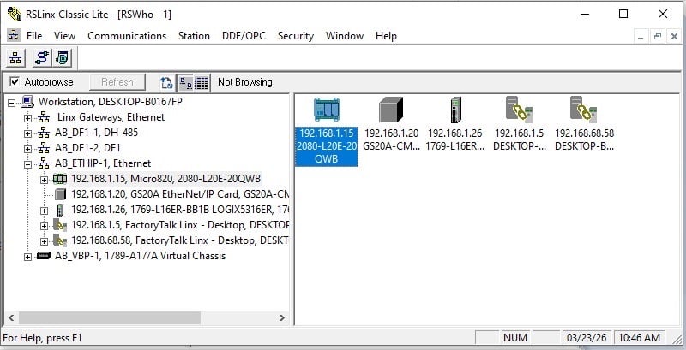Image resolution: width=686 pixels, height=350 pixels.
Task: Open the DDE/OPC menu
Action: pyautogui.click(x=244, y=36)
